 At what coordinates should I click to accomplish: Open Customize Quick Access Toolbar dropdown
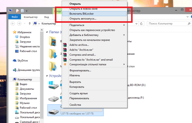tap(27, 11)
